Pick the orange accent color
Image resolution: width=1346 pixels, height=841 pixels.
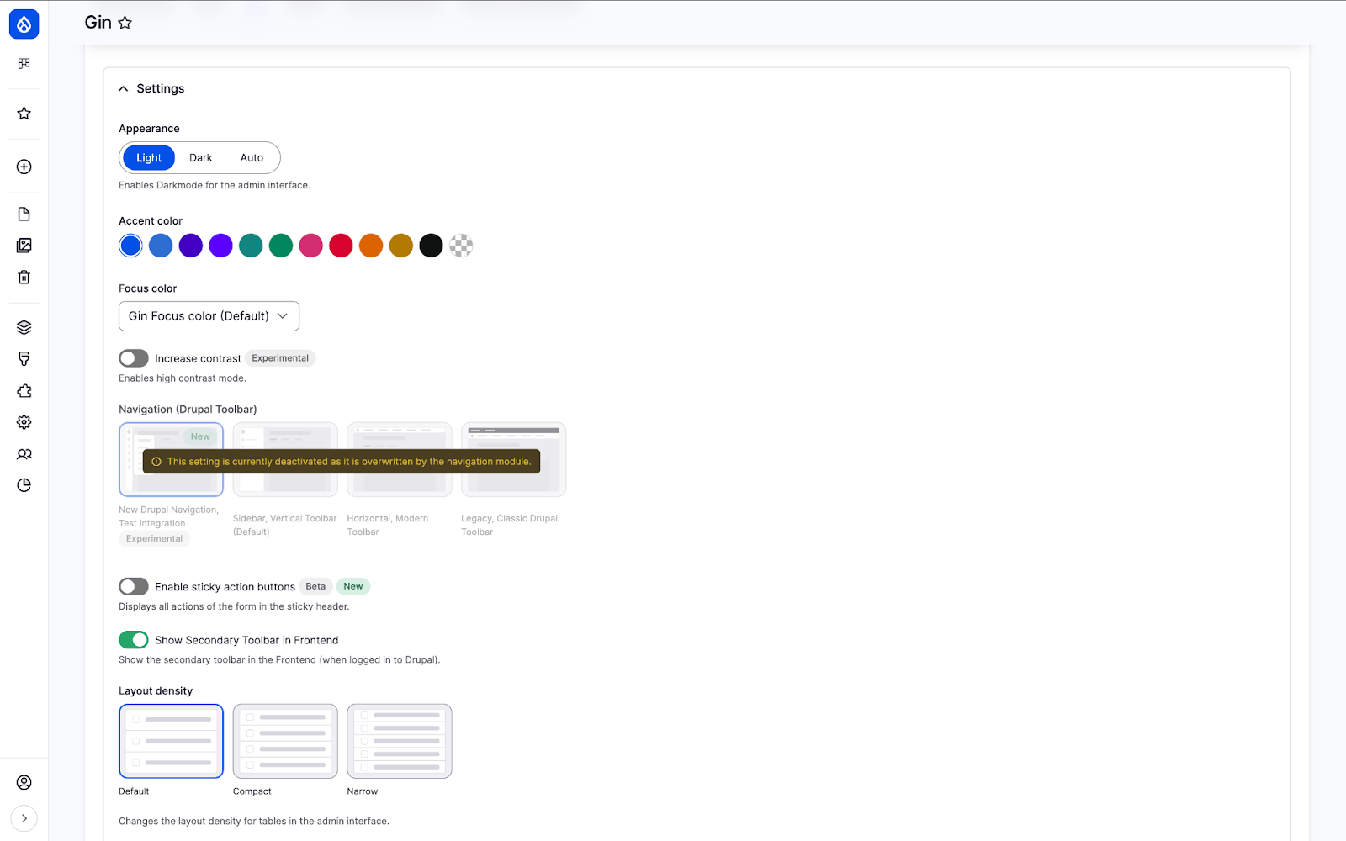371,246
